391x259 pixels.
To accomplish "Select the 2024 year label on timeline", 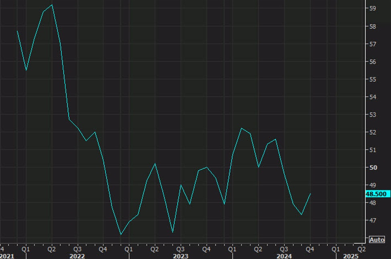I will (284, 255).
